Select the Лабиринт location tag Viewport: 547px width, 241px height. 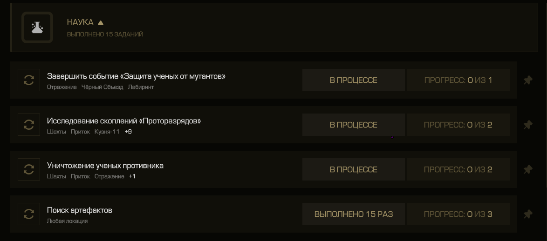point(141,87)
